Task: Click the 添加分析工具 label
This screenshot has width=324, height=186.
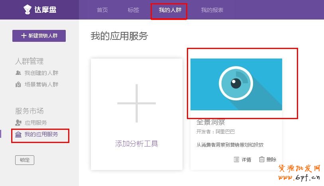Action: (x=136, y=144)
